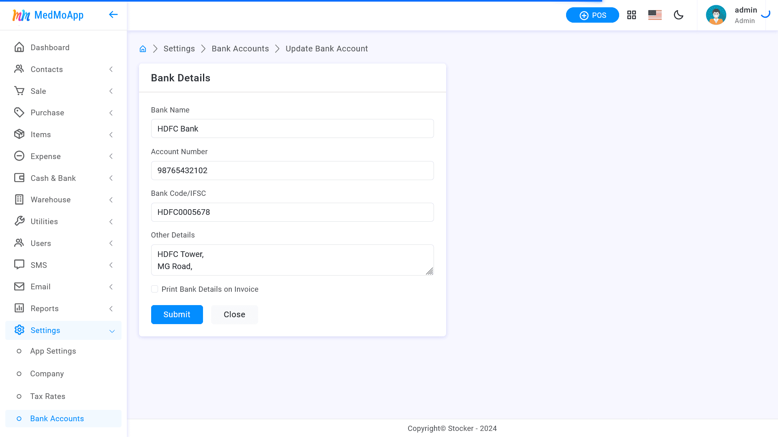Screen dimensions: 778x437
Task: Click the Utilities wrench icon
Action: click(19, 221)
